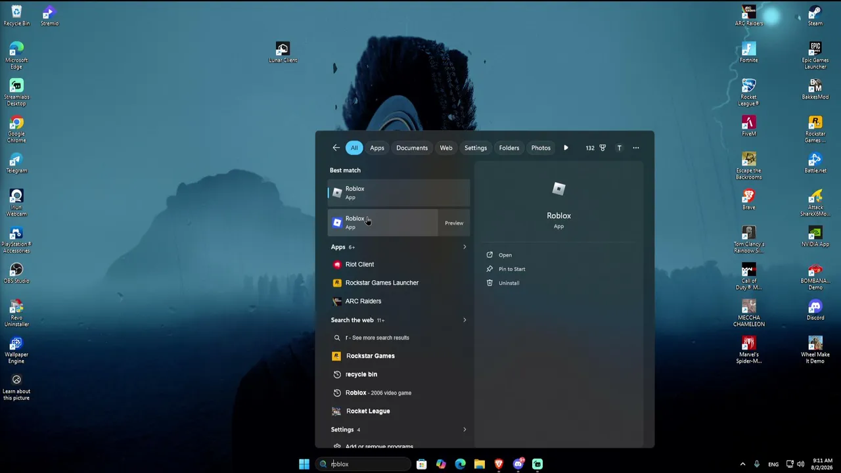Open Discord from the taskbar
Viewport: 841px width, 473px height.
(518, 464)
